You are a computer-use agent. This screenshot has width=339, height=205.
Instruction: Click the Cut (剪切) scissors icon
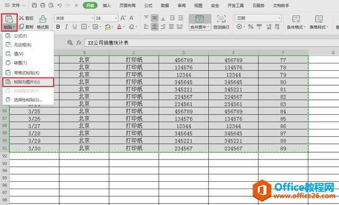coord(21,18)
